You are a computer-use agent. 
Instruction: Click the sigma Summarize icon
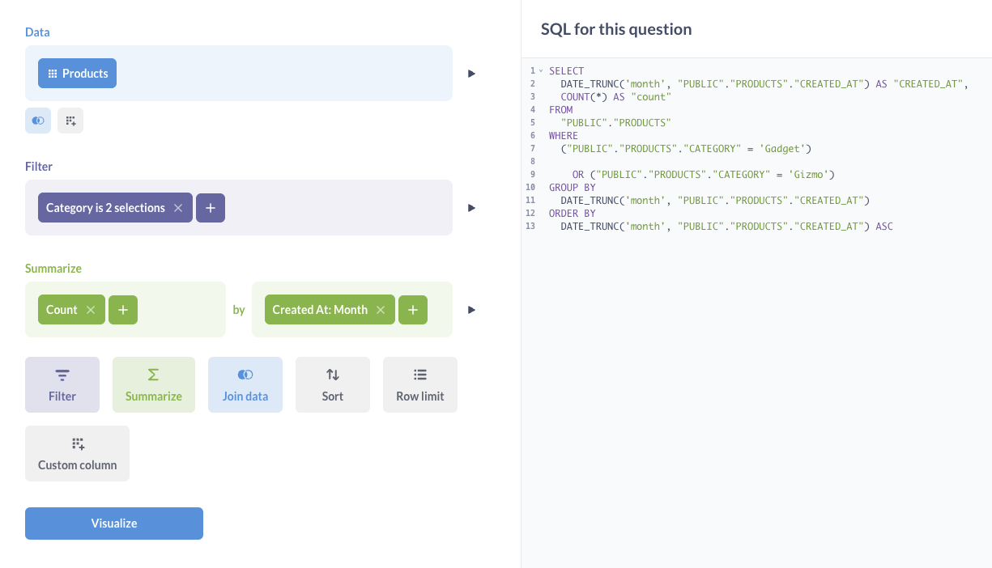click(153, 375)
